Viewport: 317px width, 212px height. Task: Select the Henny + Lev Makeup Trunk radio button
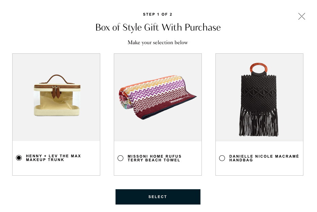coord(19,158)
